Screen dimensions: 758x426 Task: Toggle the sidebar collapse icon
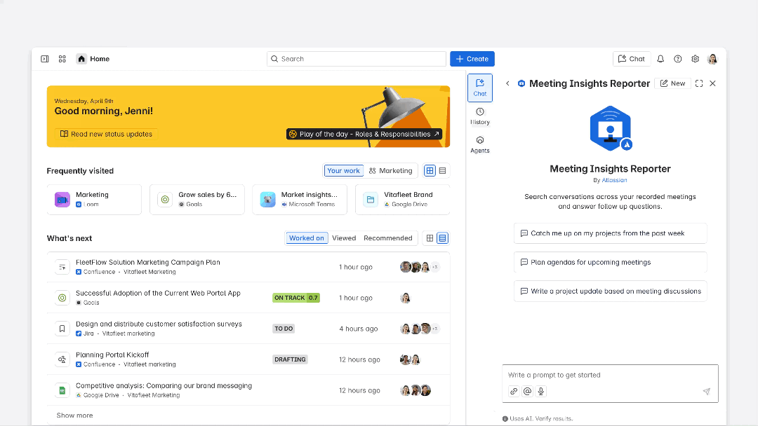pos(45,59)
